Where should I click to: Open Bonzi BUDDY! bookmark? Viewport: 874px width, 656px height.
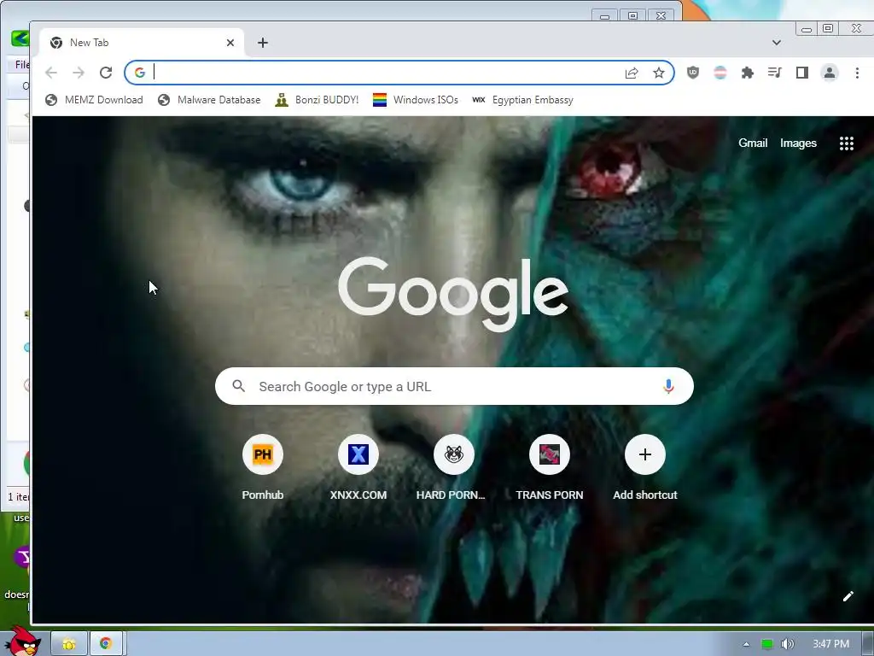coord(318,100)
